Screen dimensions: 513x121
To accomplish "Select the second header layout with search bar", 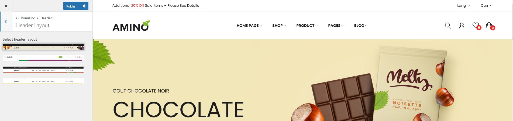I will 43,58.
